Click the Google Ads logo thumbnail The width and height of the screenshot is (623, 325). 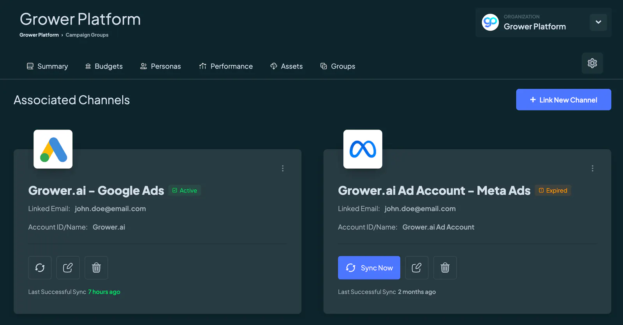pyautogui.click(x=53, y=149)
